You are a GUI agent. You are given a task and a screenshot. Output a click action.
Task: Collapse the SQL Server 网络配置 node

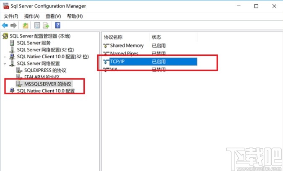point(5,63)
